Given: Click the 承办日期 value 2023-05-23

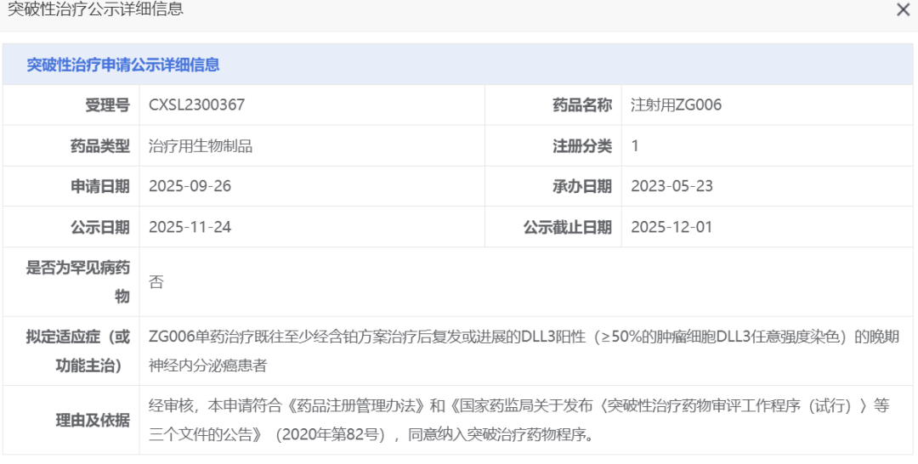Looking at the screenshot, I should click(672, 186).
